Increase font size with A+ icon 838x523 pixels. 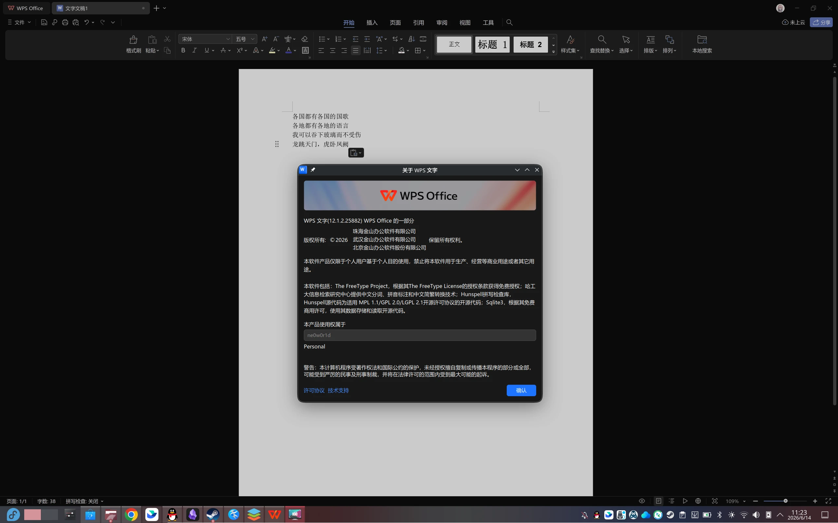(x=264, y=39)
